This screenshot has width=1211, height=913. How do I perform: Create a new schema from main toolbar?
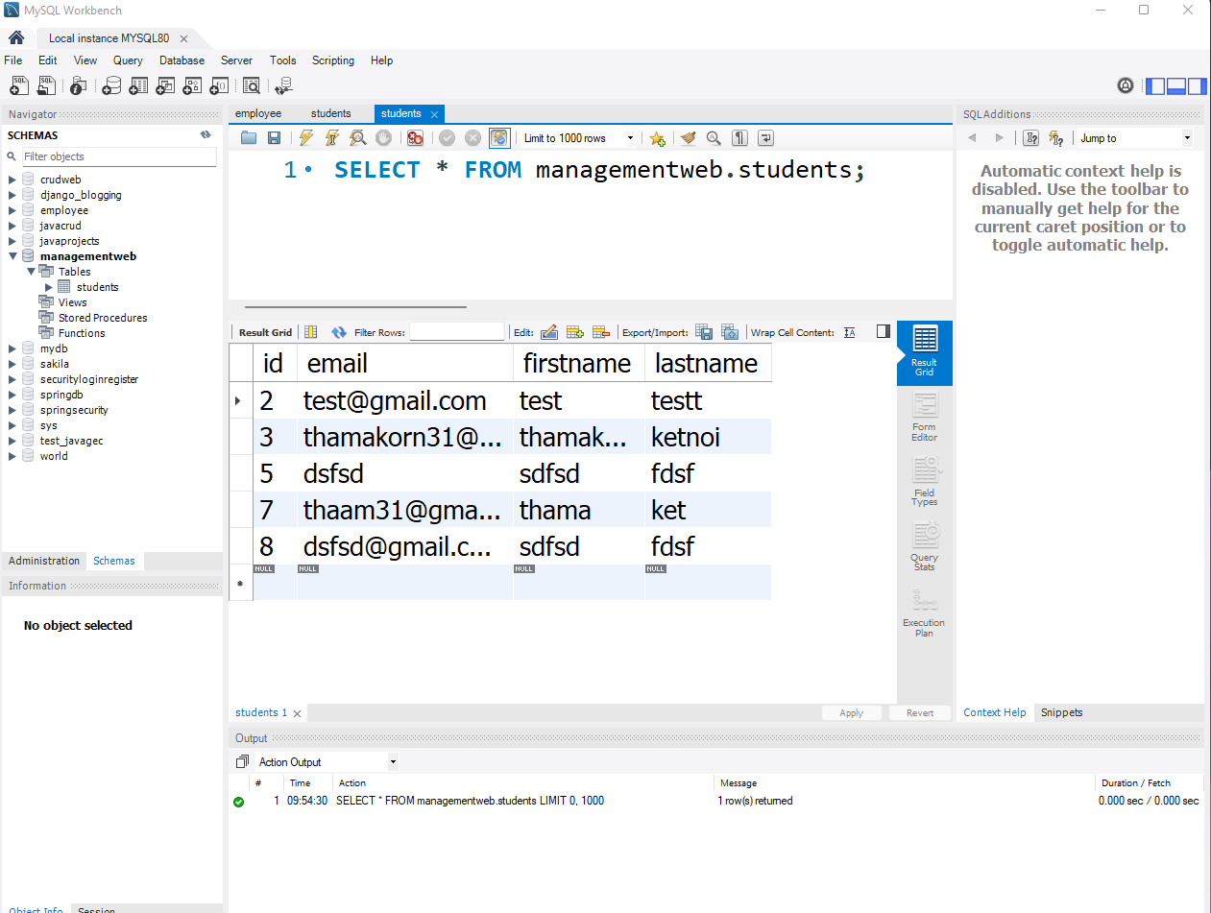point(112,86)
